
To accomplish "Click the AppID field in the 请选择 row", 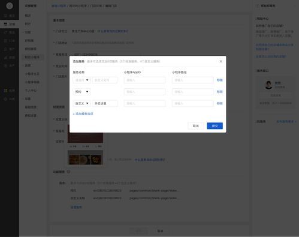I will tap(144, 80).
